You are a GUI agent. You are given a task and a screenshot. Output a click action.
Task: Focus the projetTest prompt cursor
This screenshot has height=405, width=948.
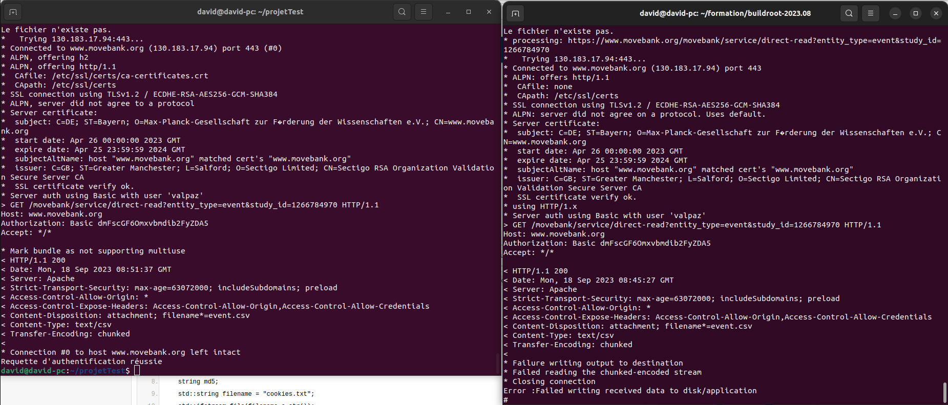click(137, 370)
